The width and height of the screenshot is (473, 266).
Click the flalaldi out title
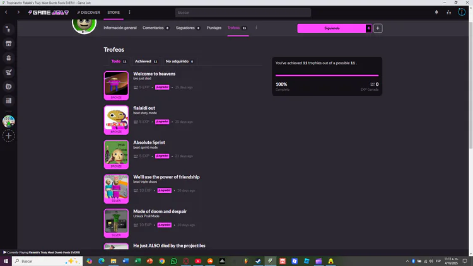click(x=144, y=108)
